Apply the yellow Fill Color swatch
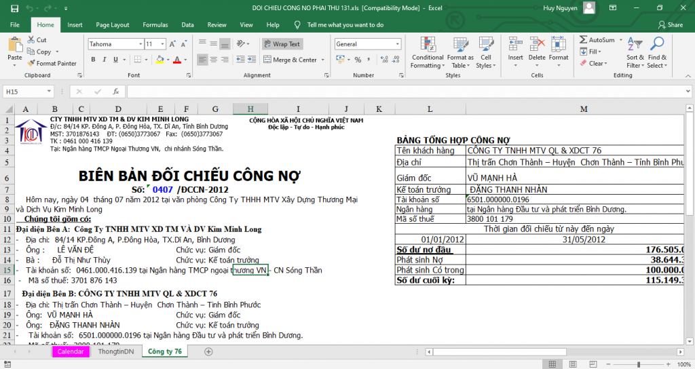 click(159, 60)
